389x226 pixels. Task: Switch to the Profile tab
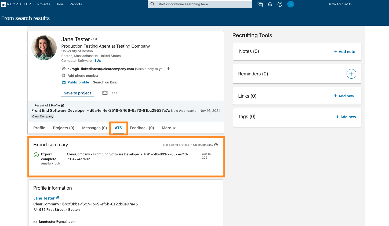(x=39, y=128)
